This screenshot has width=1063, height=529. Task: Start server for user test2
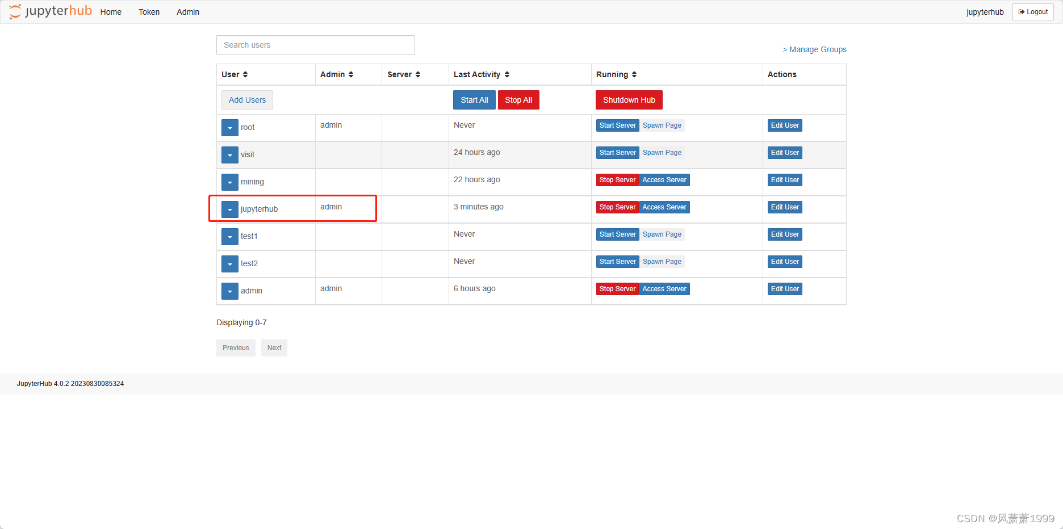click(617, 262)
